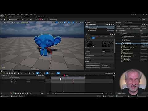Toggle Sequencer auto-key (highlighted key icon)
Screen dimensions: 148x111
(x=38, y=73)
